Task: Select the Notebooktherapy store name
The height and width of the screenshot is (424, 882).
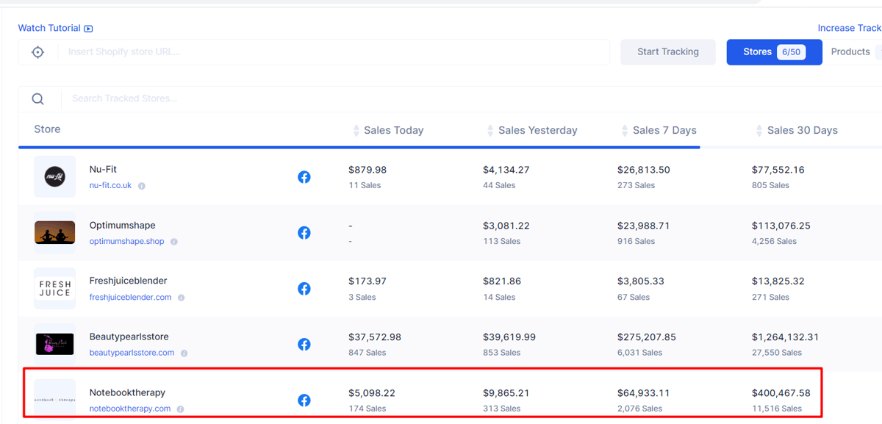Action: tap(127, 392)
